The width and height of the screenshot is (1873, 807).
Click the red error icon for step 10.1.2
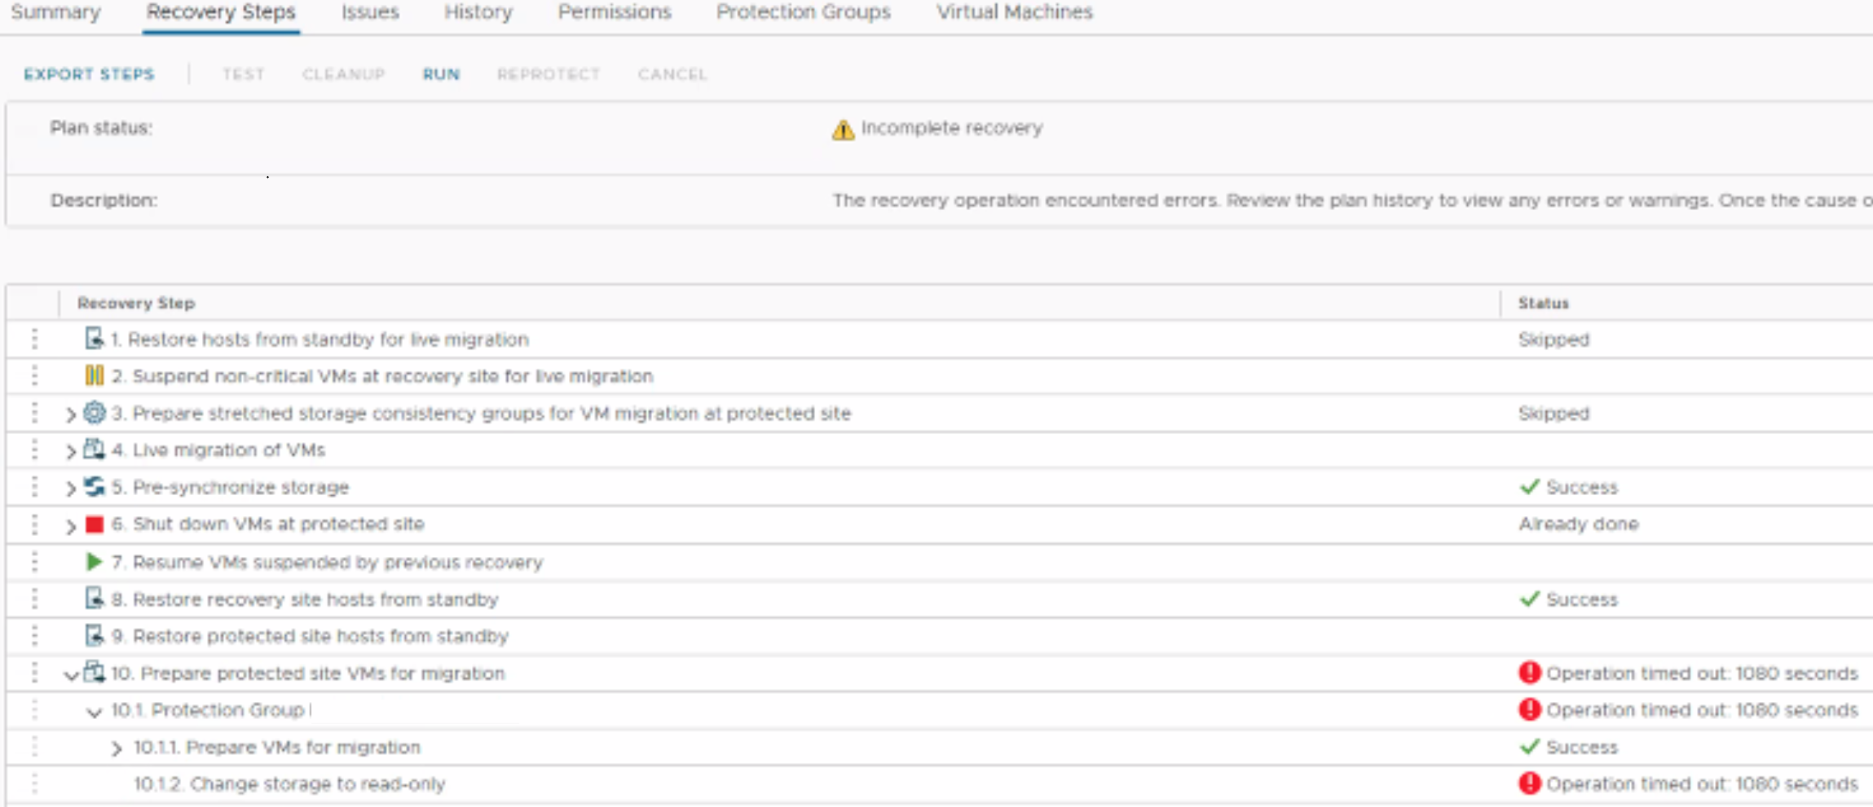tap(1529, 783)
